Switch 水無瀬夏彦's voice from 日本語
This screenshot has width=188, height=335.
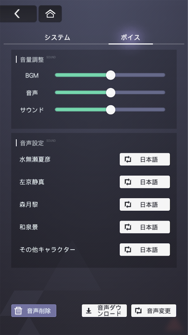tap(145, 159)
